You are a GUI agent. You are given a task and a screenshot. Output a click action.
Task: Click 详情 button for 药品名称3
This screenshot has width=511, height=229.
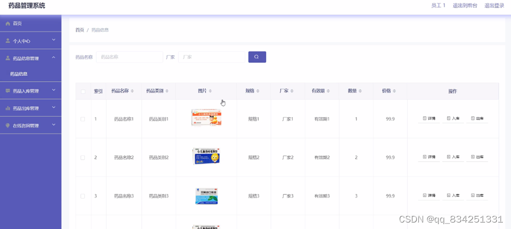[429, 195]
